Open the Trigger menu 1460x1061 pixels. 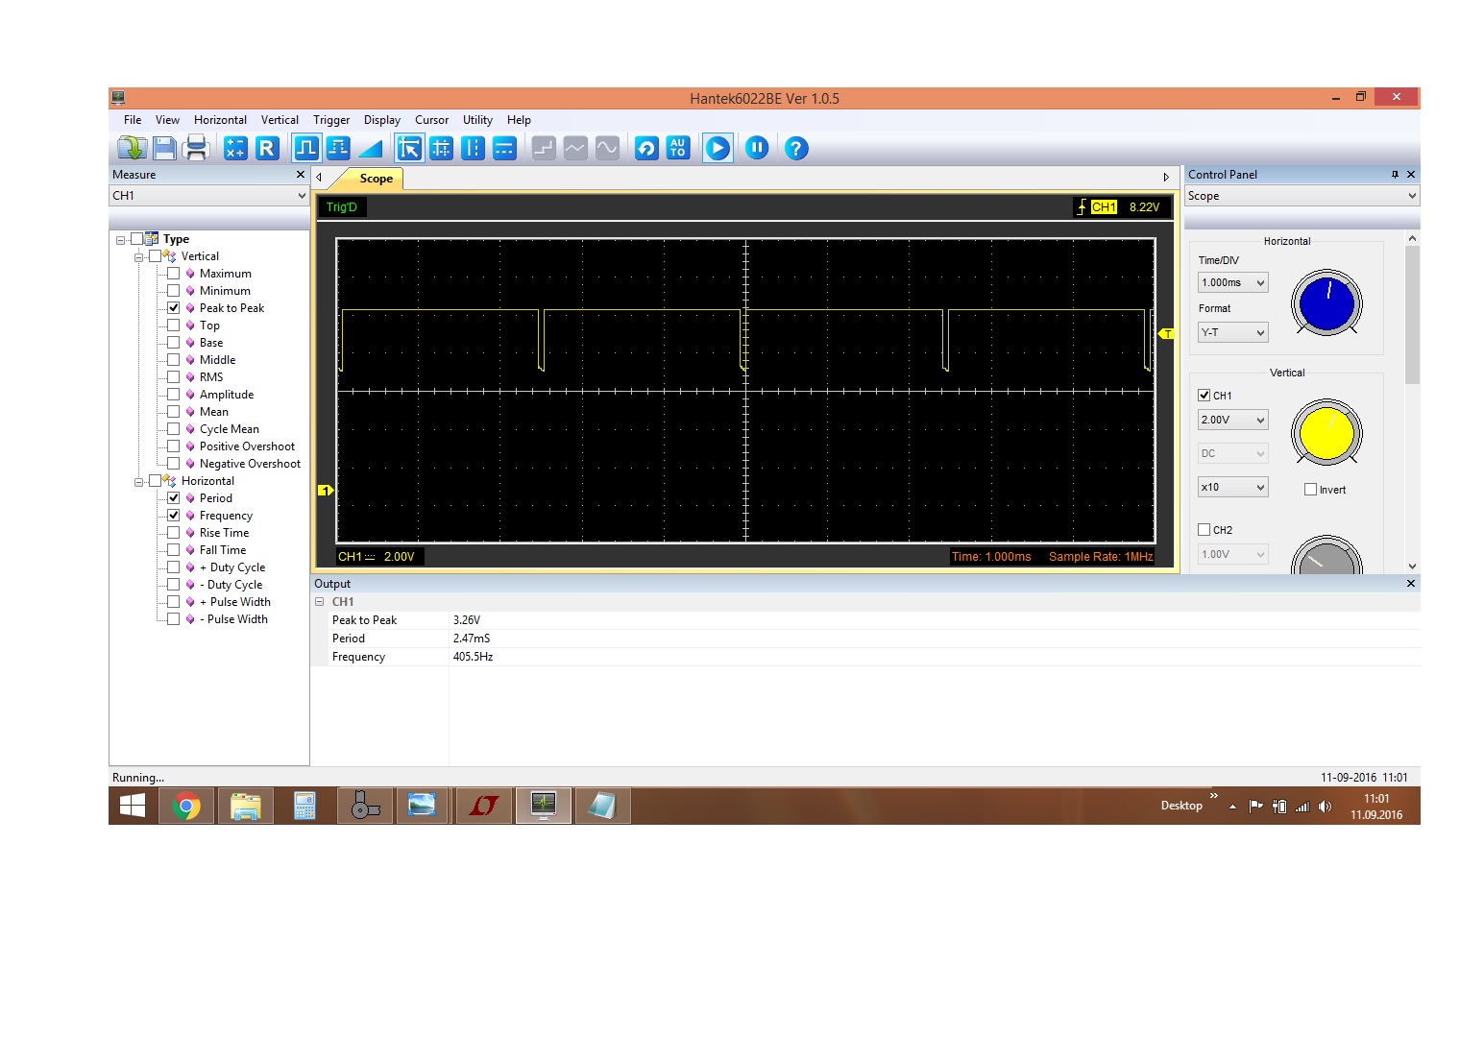(x=331, y=120)
